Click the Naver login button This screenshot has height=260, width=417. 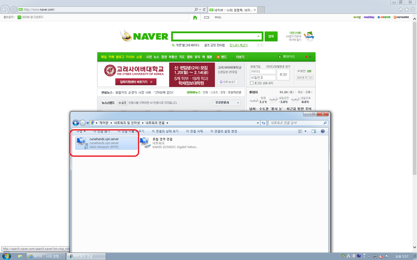pyautogui.click(x=283, y=75)
